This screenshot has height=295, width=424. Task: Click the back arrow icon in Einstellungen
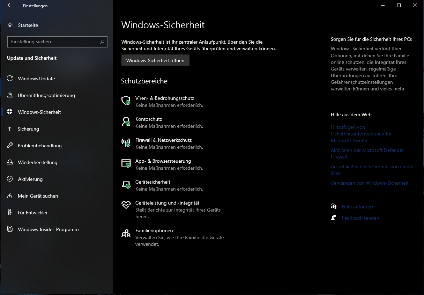[9, 6]
